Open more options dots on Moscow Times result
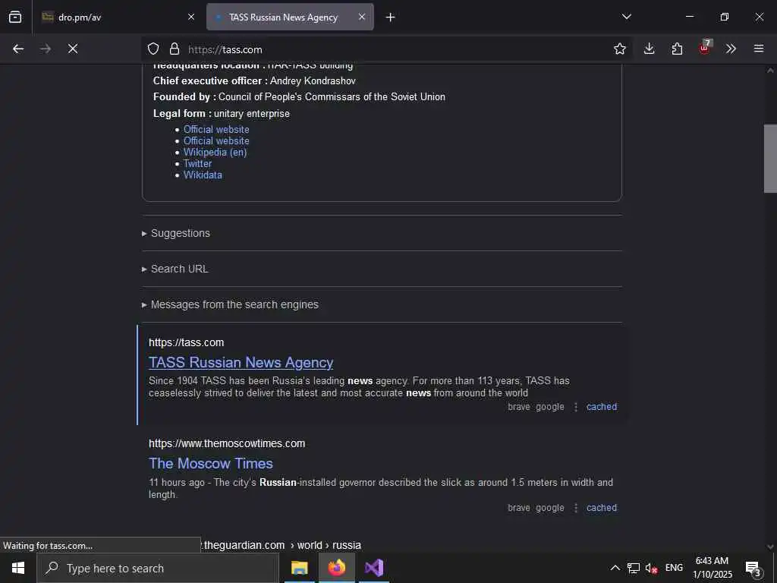777x583 pixels. tap(576, 508)
